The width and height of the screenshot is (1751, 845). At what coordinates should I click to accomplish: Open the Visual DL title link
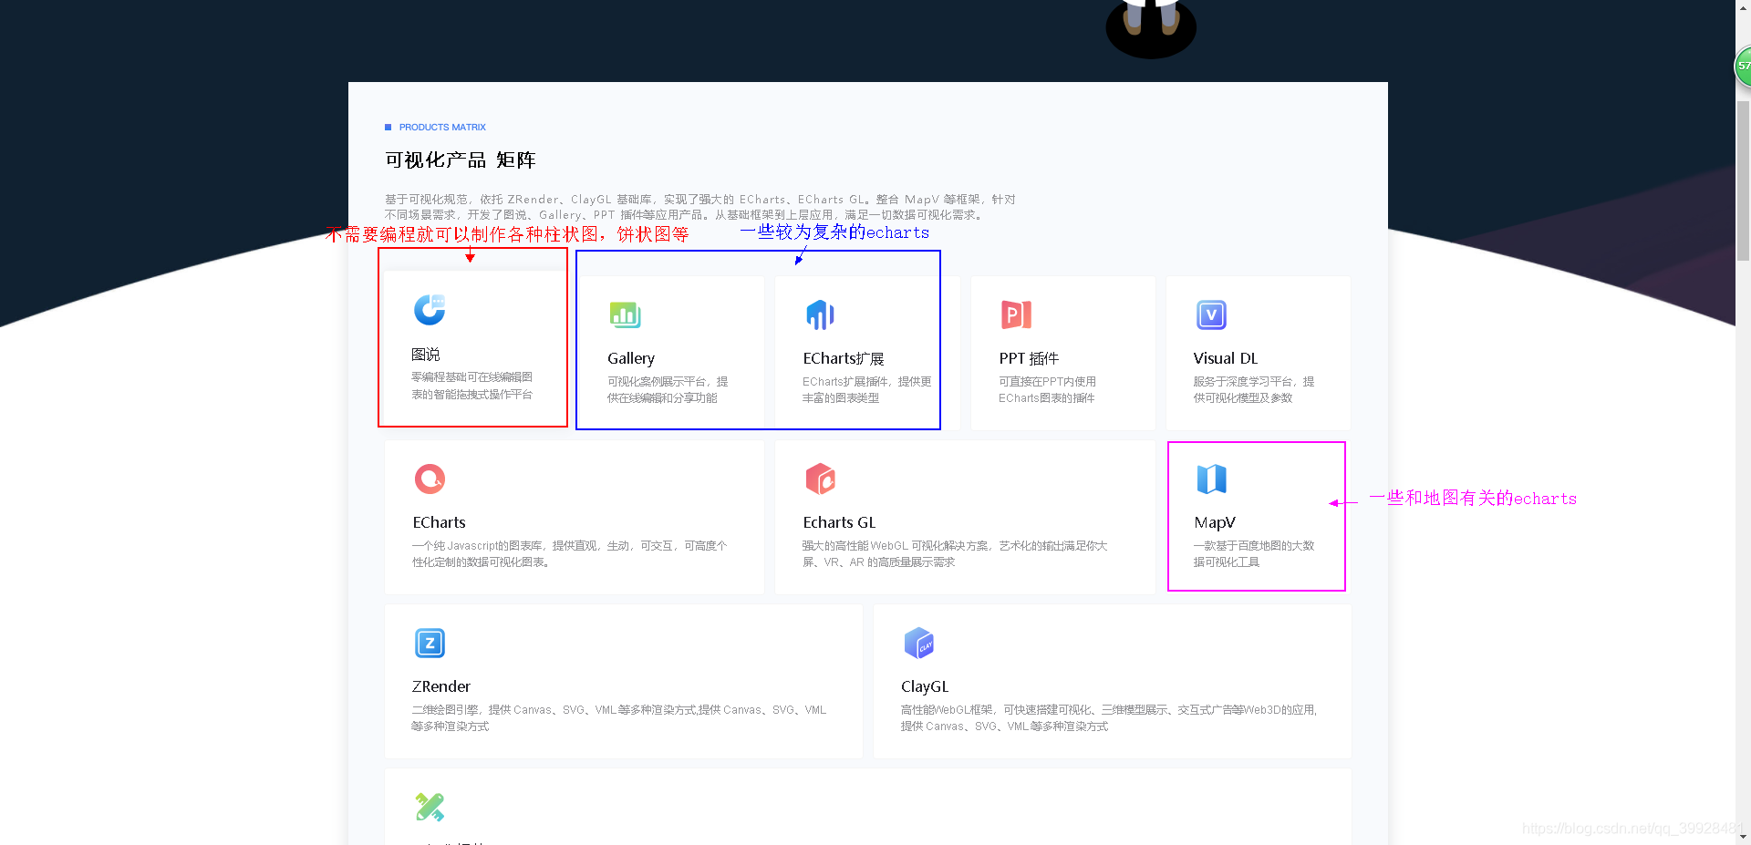(x=1226, y=358)
